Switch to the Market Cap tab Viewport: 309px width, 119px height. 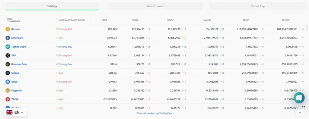click(x=257, y=6)
